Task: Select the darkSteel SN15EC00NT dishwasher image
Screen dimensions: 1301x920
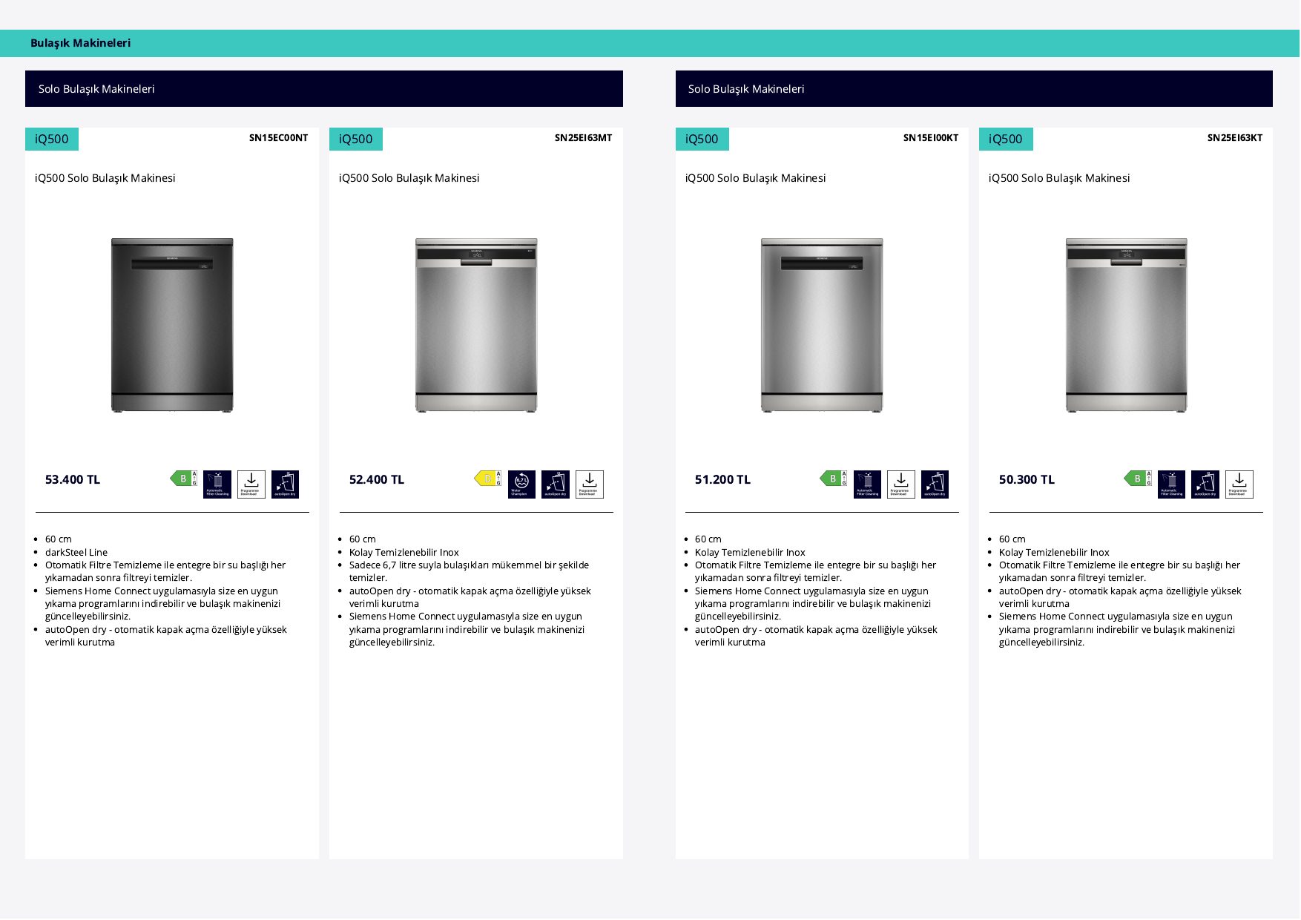Action: (172, 325)
